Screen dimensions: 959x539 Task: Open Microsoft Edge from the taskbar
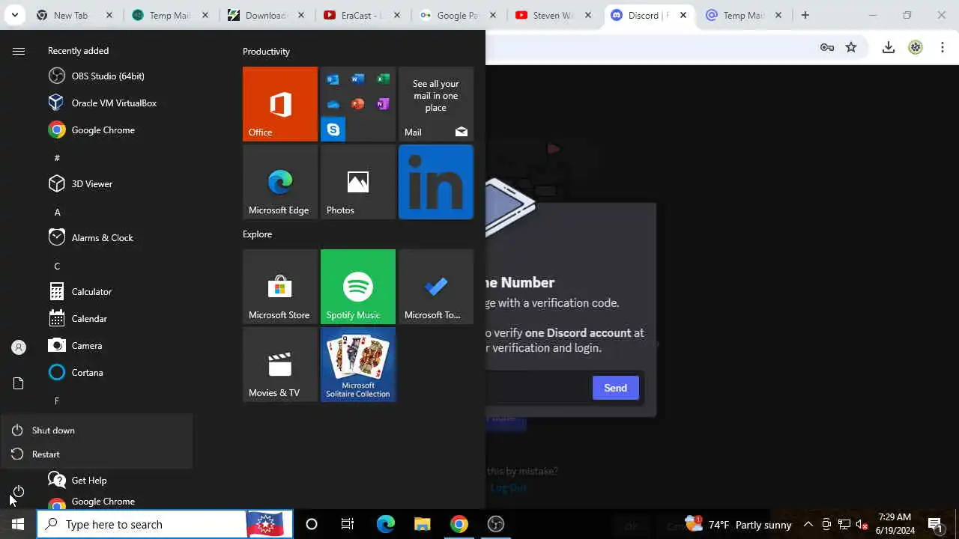[385, 524]
